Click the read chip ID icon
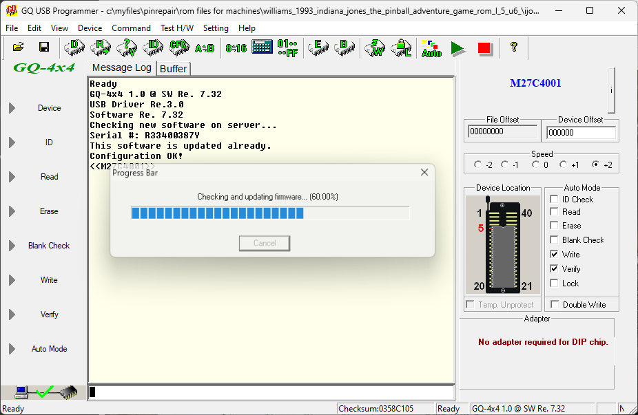The width and height of the screenshot is (638, 415). (x=153, y=47)
